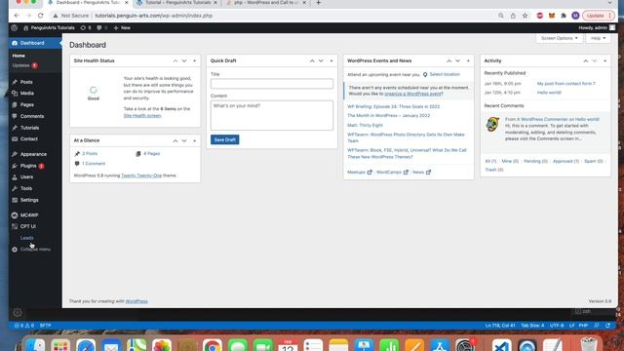Open Google Chrome from the Dock
This screenshot has height=351, width=624.
point(213,345)
